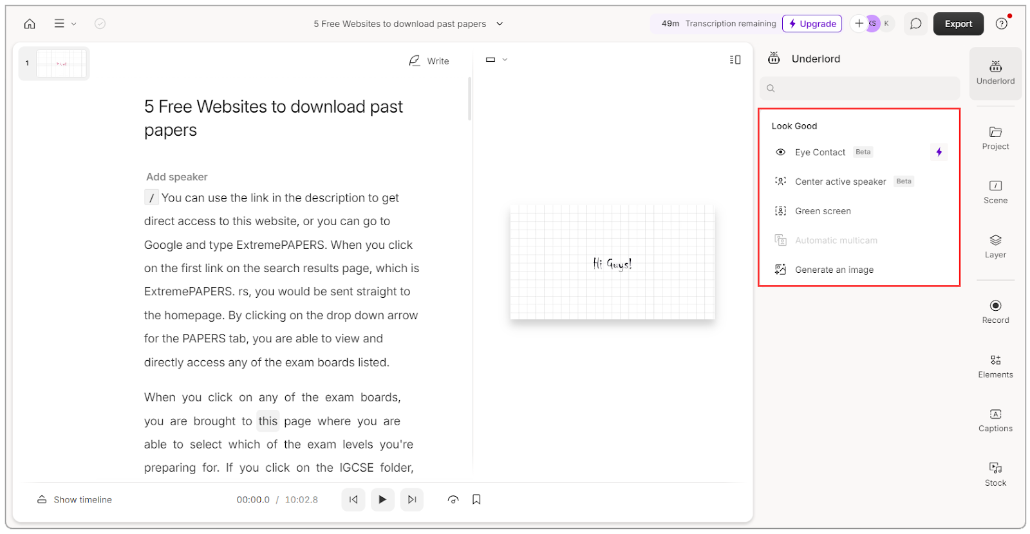Click the Export button
The height and width of the screenshot is (534, 1030).
(x=959, y=24)
